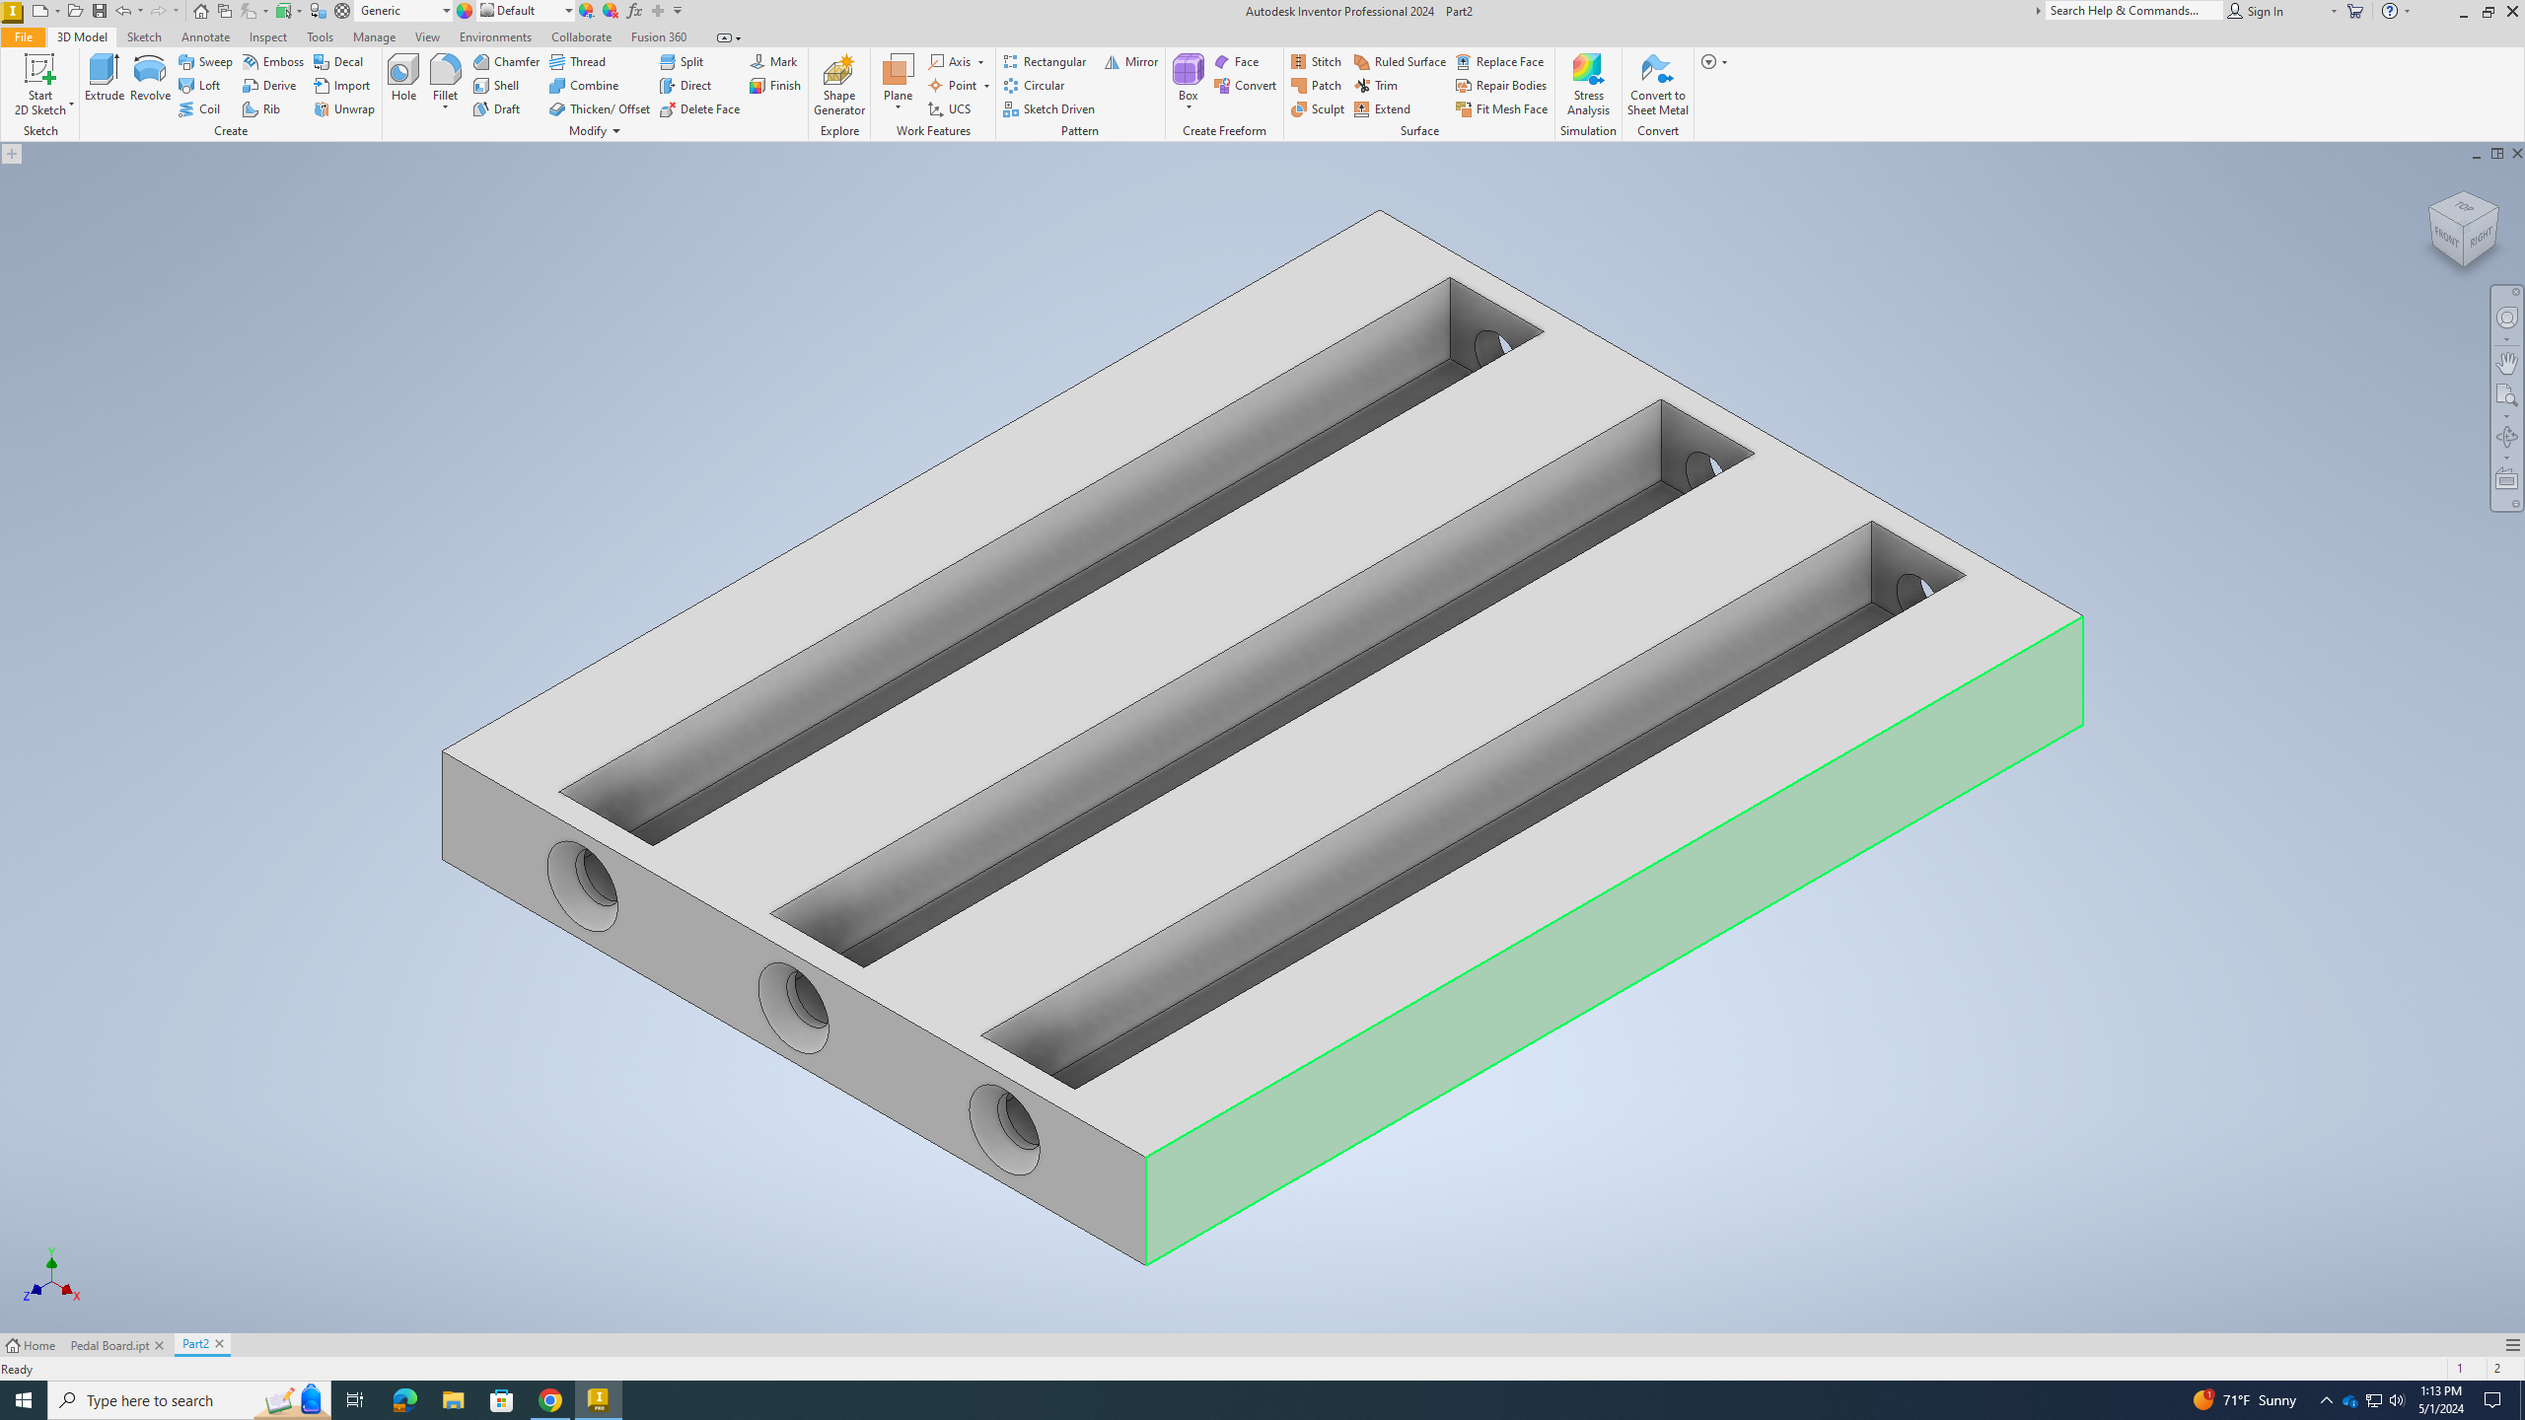Viewport: 2525px width, 1420px height.
Task: Select the Sculpt surface tool
Action: point(1318,108)
